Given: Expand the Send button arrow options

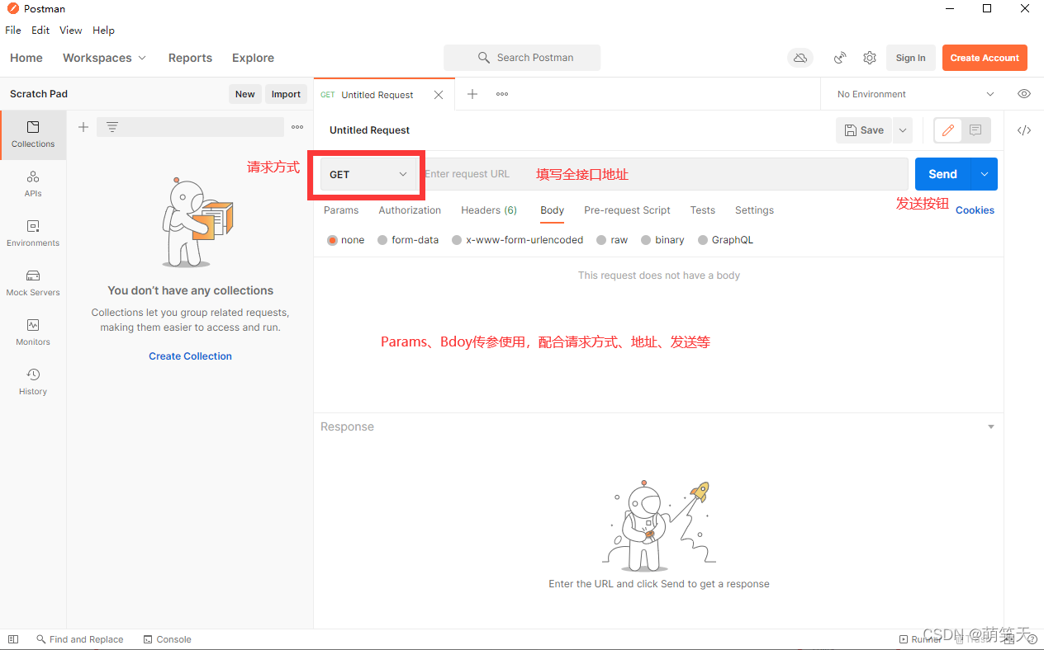Looking at the screenshot, I should (x=985, y=174).
